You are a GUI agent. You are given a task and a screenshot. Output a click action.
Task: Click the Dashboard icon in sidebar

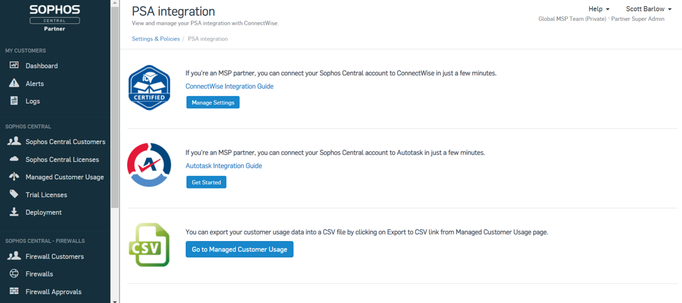coord(14,66)
